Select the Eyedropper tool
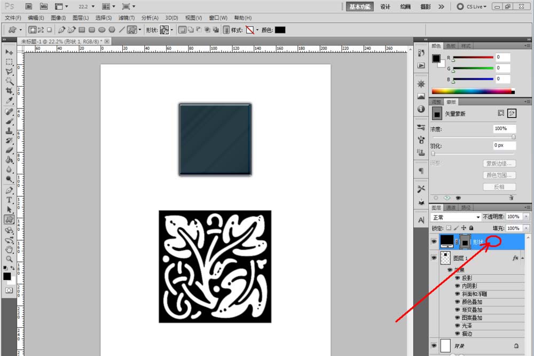 tap(9, 100)
